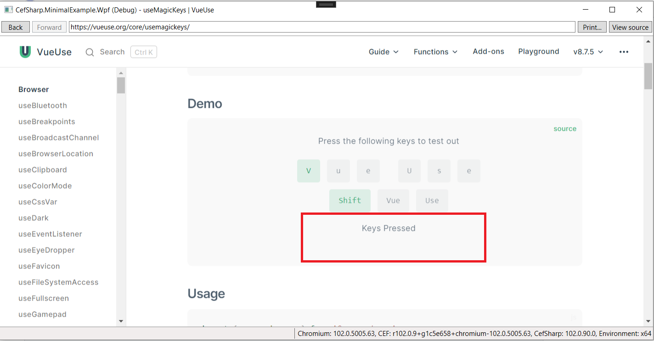
Task: Open the Add-ons nav item
Action: [x=488, y=51]
